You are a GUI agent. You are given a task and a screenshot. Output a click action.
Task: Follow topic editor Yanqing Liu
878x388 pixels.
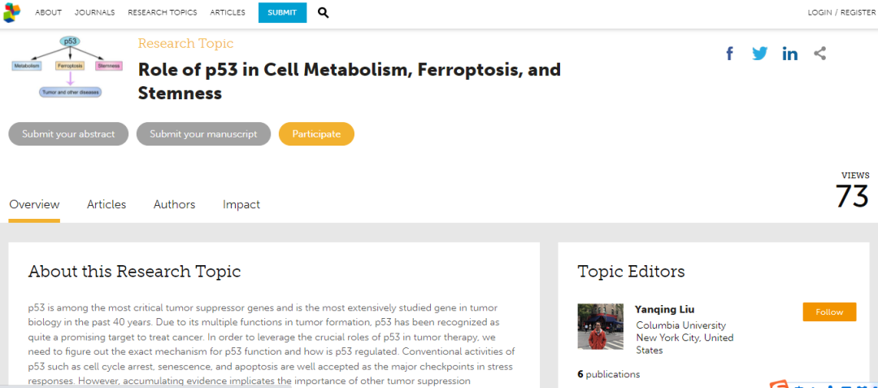(829, 312)
